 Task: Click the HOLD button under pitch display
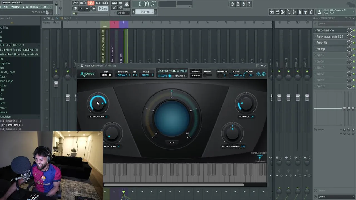click(x=172, y=142)
